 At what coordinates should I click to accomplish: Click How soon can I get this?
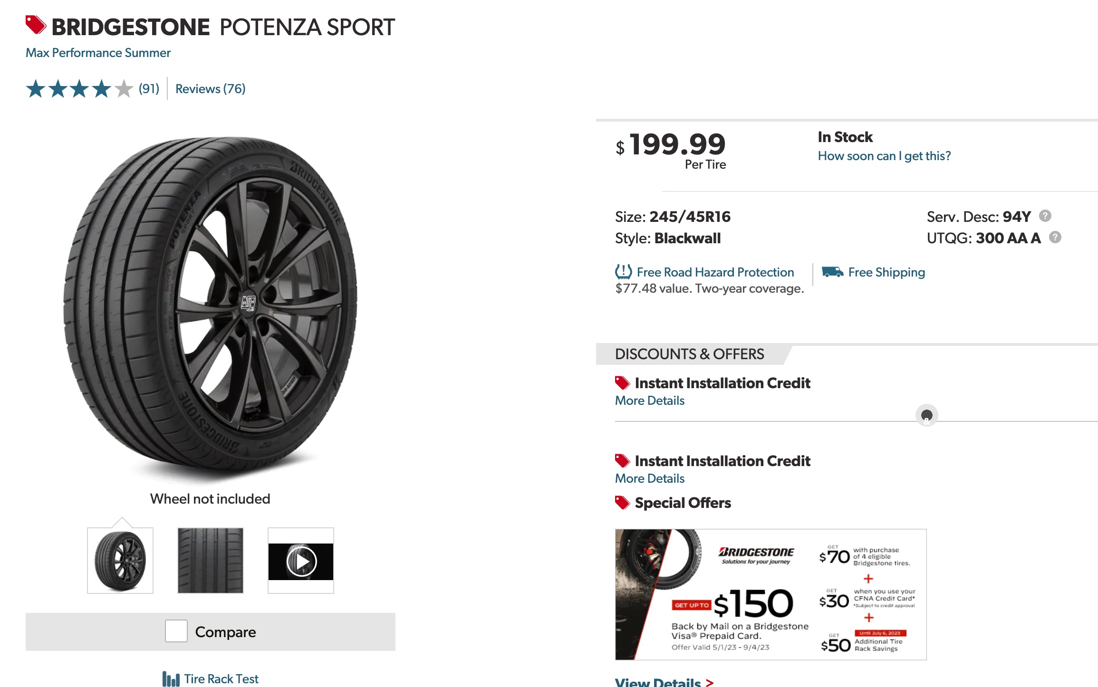pos(884,156)
